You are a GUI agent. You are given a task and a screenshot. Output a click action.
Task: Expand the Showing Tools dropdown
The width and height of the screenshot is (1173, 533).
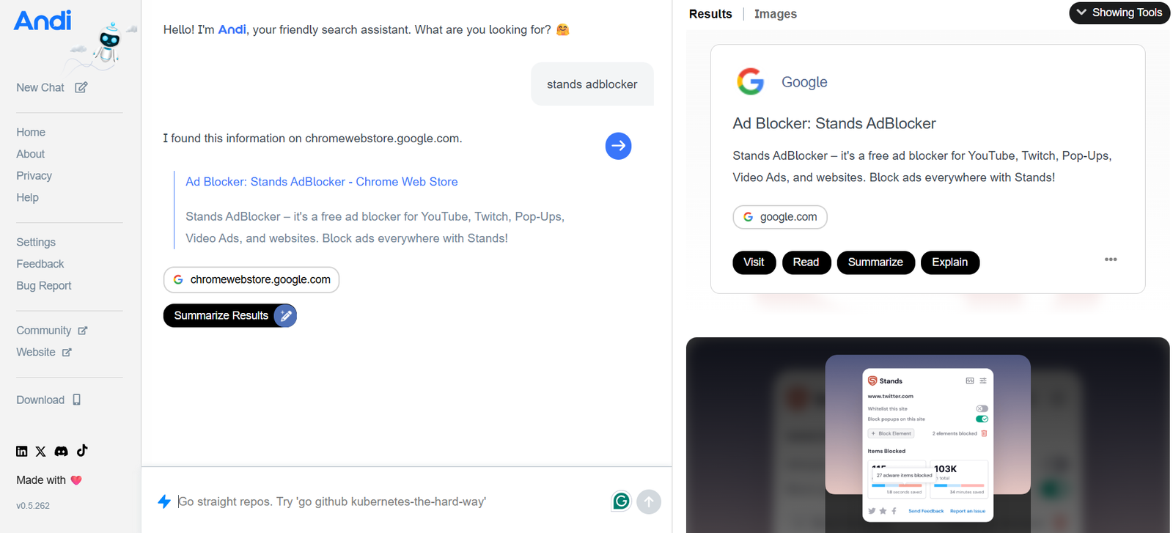click(x=1119, y=13)
